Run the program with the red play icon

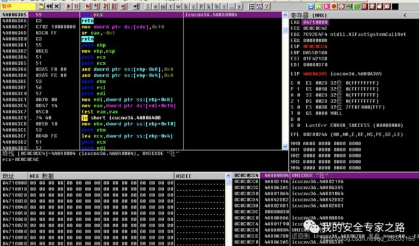pos(69,6)
